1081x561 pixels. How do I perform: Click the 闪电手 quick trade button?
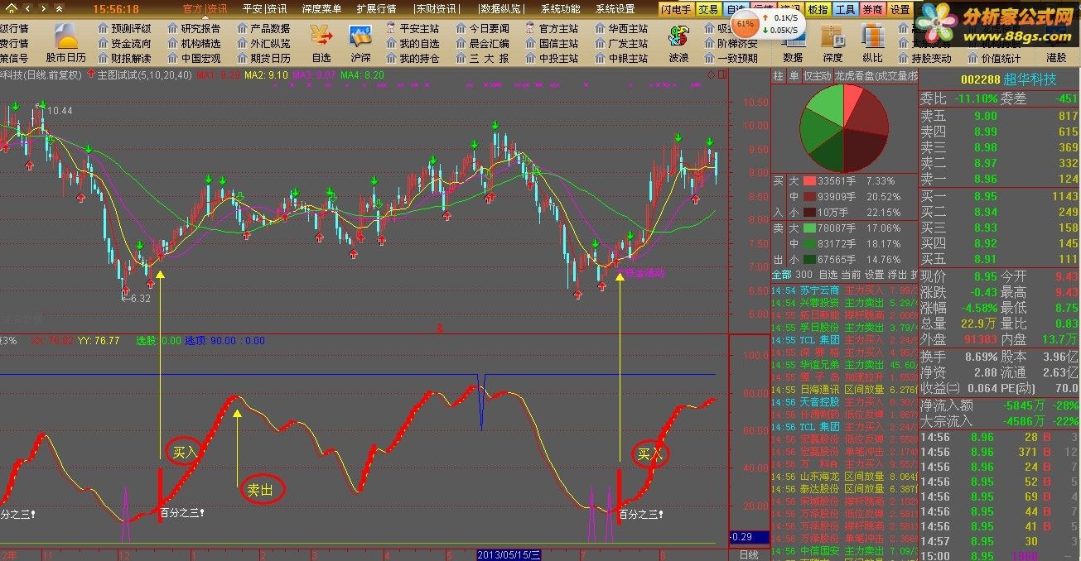[x=676, y=9]
